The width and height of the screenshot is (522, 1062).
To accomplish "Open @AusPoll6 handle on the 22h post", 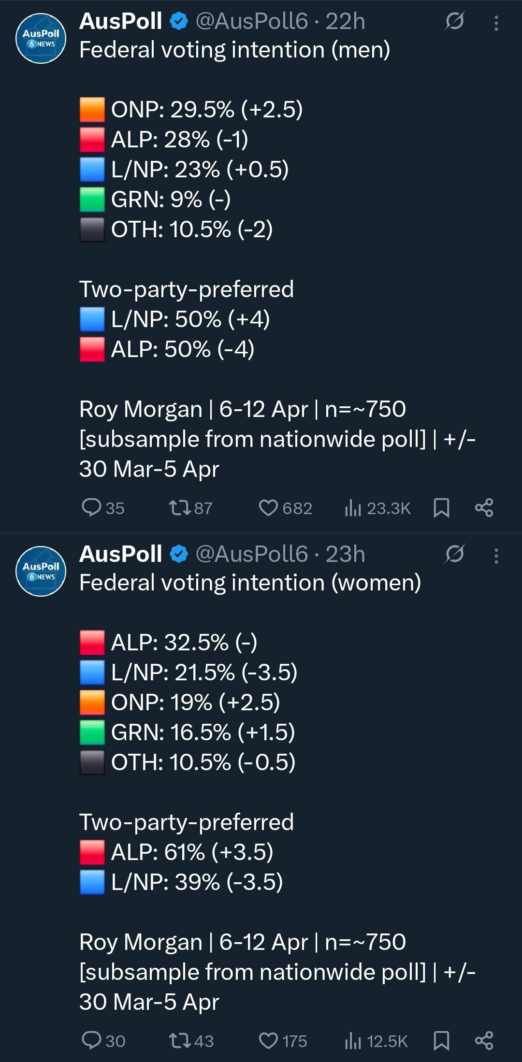I will [x=251, y=21].
